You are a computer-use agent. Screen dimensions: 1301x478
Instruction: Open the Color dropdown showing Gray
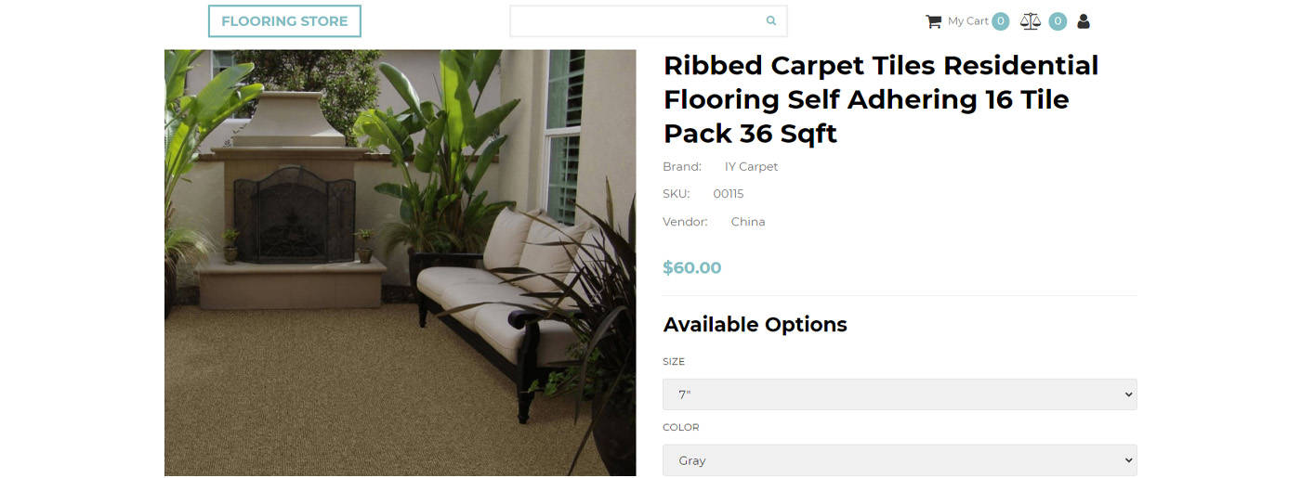pyautogui.click(x=899, y=460)
